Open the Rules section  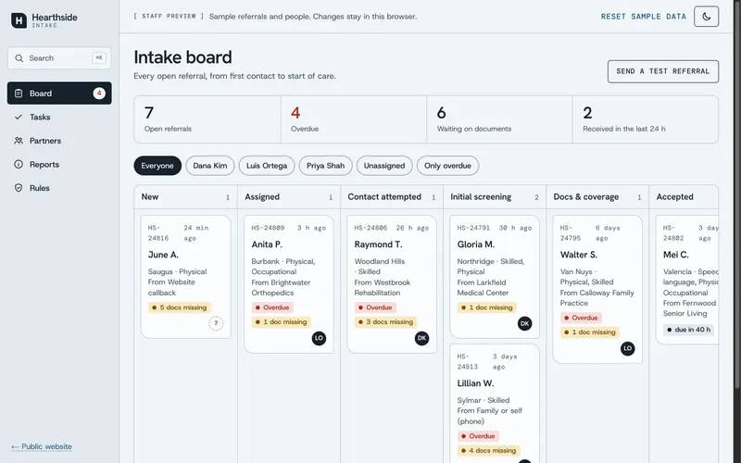59,188
